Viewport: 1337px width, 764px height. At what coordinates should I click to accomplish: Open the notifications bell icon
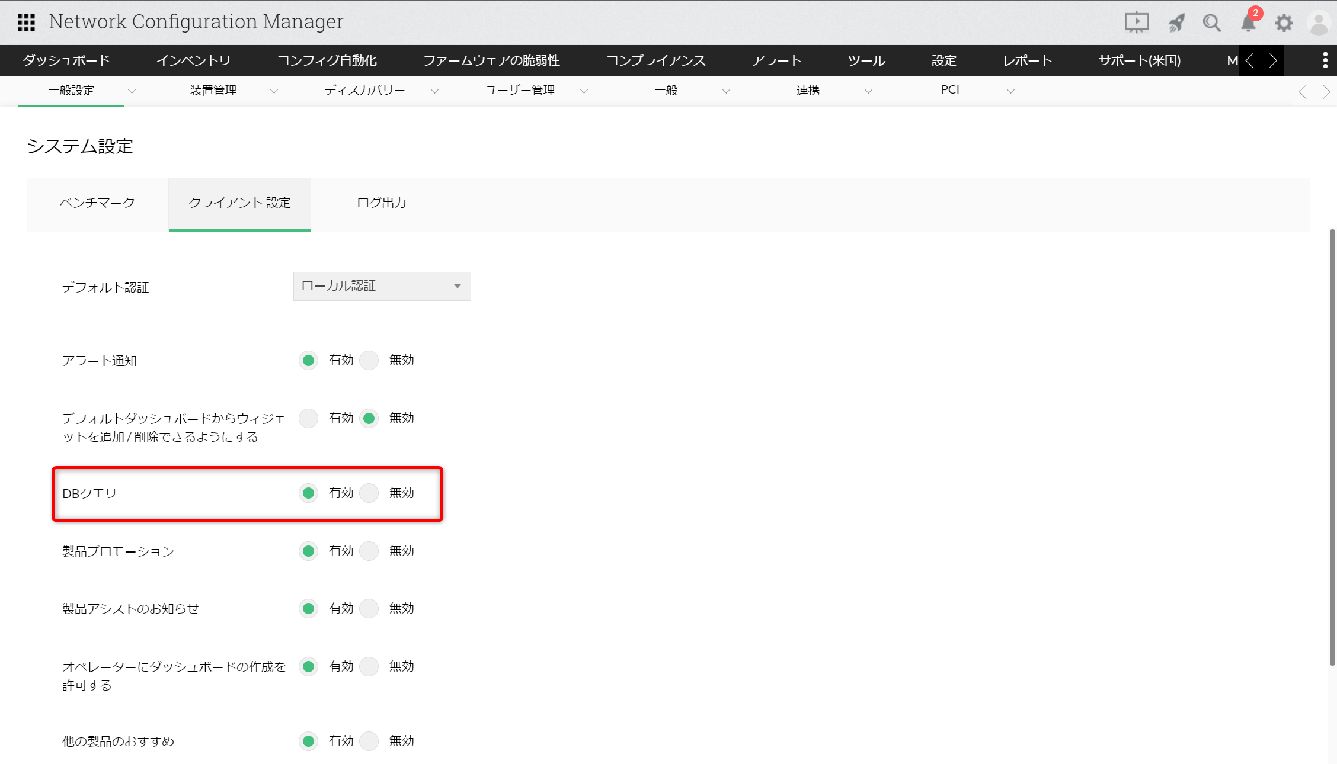click(x=1248, y=24)
